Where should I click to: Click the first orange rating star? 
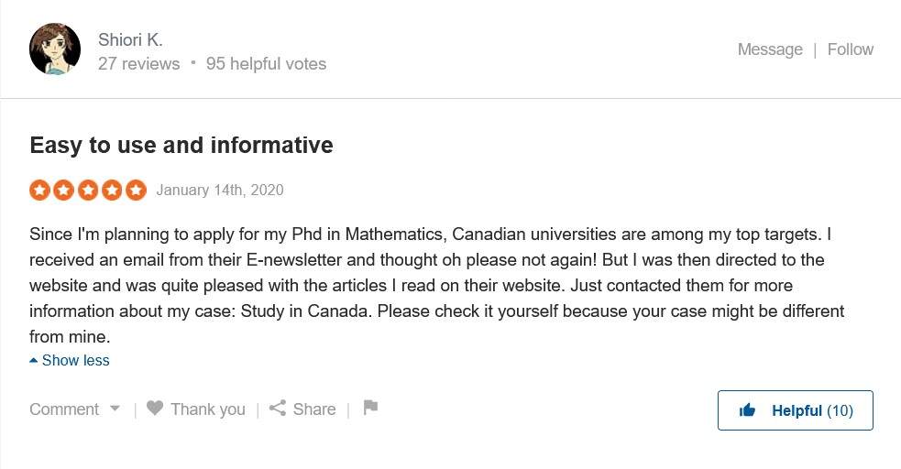coord(39,190)
